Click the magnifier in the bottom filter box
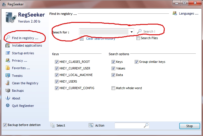Image resolution: width=203 pixels, height=136 pixels. (146, 125)
